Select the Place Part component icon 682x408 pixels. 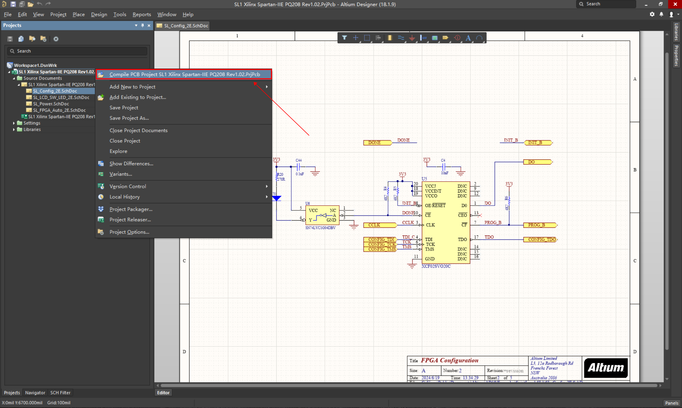click(390, 38)
